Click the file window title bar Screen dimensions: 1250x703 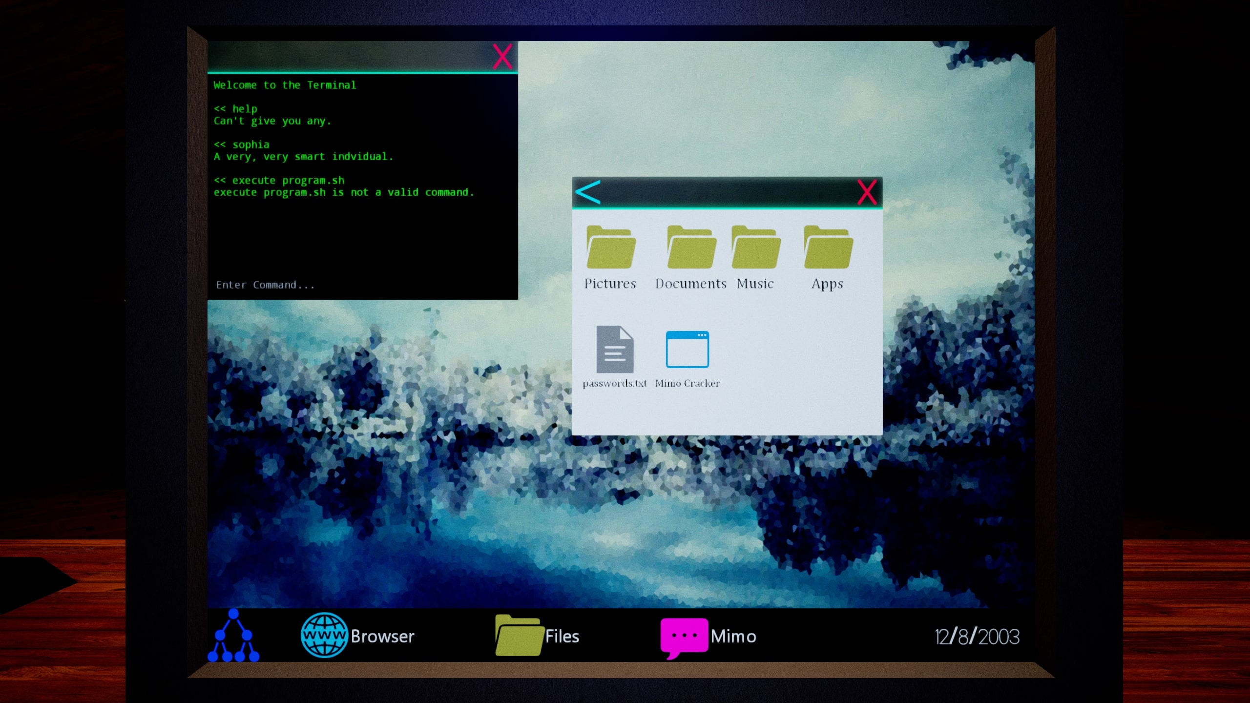coord(727,192)
